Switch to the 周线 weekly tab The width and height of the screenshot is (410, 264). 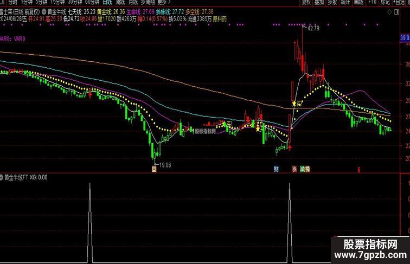(120, 2)
